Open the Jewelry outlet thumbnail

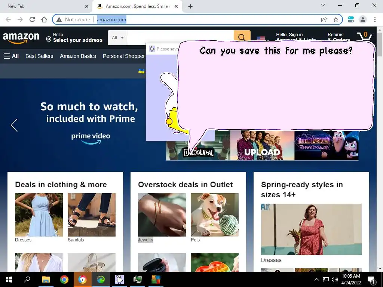point(162,215)
